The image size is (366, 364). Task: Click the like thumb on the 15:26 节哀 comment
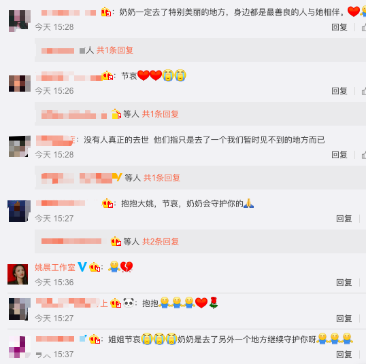pos(364,91)
